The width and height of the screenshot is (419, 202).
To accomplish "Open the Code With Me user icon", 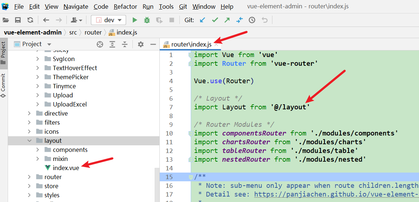I will click(x=77, y=20).
